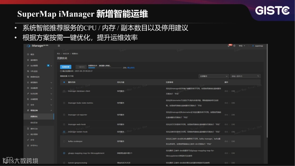Viewport: 295px width, 166px height.
Task: Click the 系统配置 gear sidebar icon
Action: click(28, 88)
